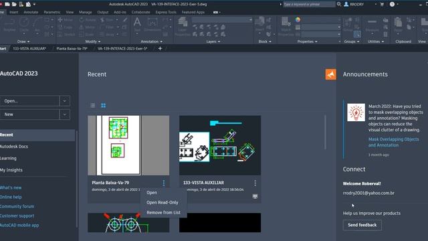Click the Save icon in quick access toolbar
The width and height of the screenshot is (428, 241).
pos(21,5)
